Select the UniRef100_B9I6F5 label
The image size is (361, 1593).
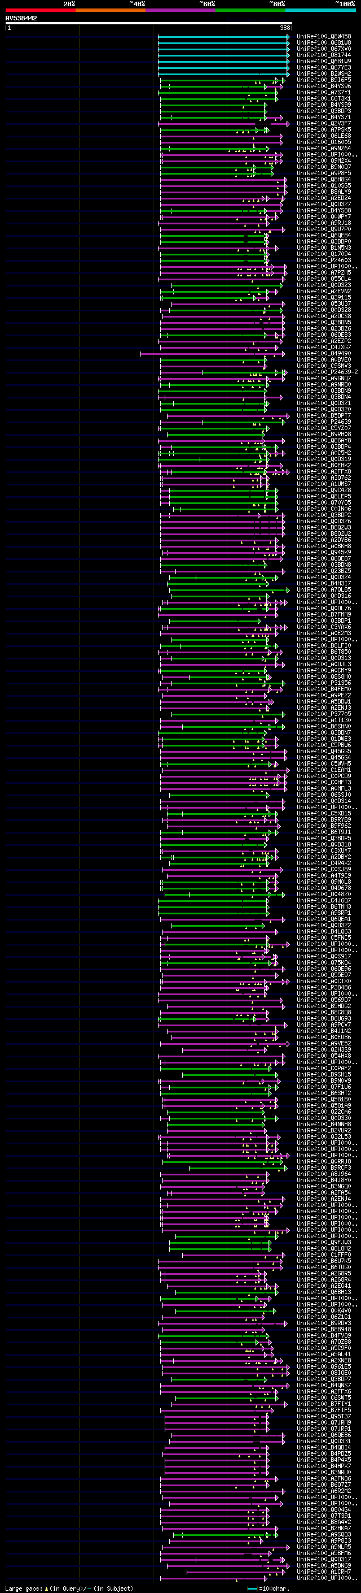(x=324, y=80)
